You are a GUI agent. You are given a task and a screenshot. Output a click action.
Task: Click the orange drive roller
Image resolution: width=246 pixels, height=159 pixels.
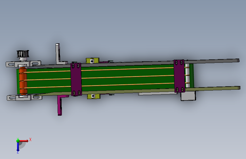coord(23,81)
